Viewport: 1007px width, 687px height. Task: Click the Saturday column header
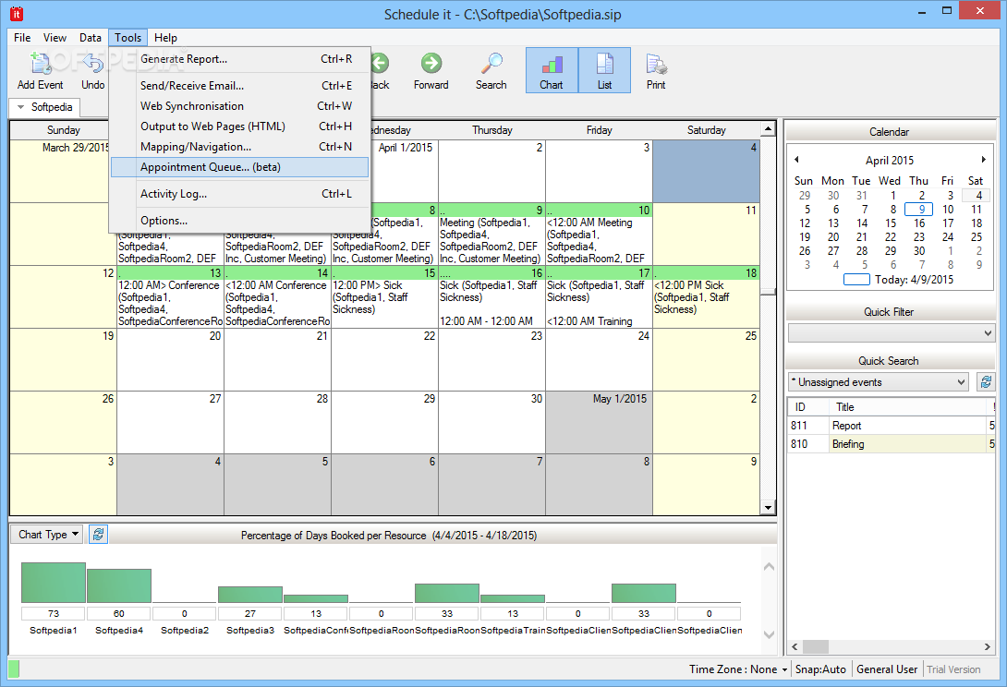pyautogui.click(x=706, y=130)
